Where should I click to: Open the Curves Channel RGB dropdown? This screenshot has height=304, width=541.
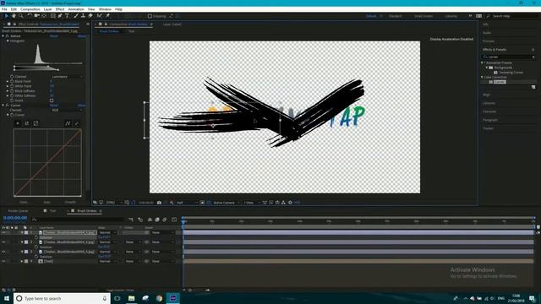click(67, 110)
